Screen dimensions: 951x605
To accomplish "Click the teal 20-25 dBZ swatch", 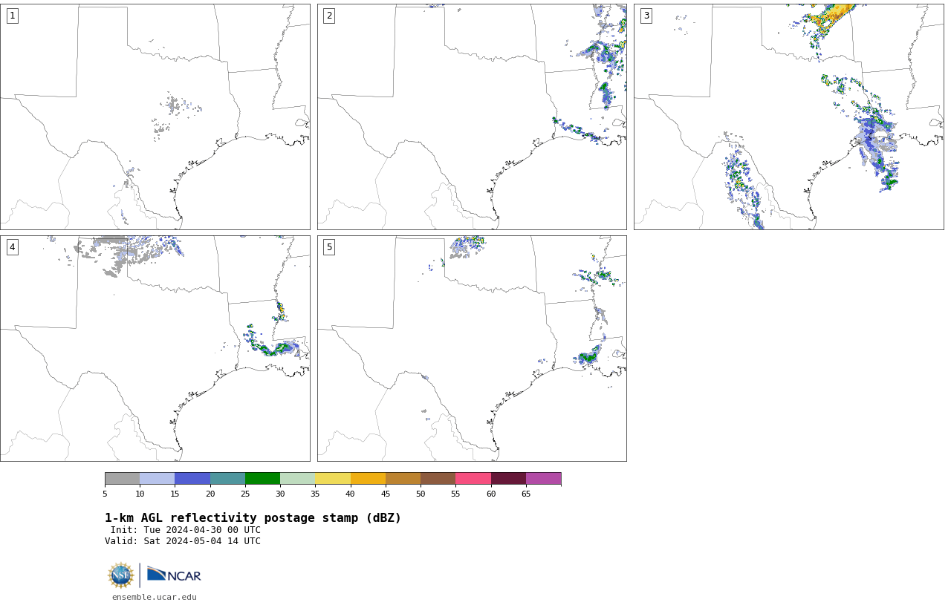I will (x=228, y=478).
